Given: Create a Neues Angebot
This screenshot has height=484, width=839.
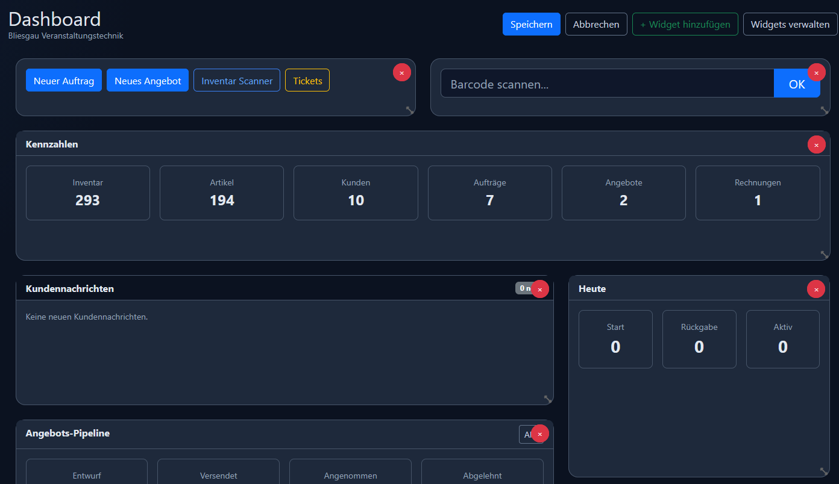Looking at the screenshot, I should coord(148,81).
